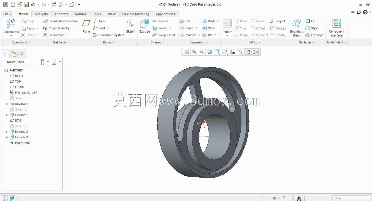Choose the Revolve tool
The image size is (372, 201).
[x=160, y=21]
